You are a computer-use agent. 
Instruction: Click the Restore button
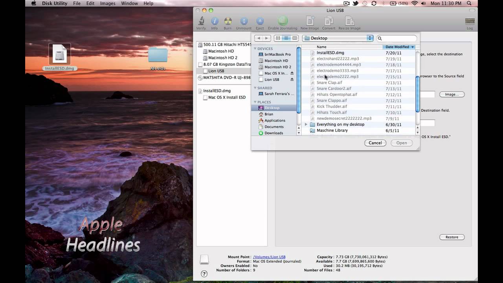(x=452, y=237)
